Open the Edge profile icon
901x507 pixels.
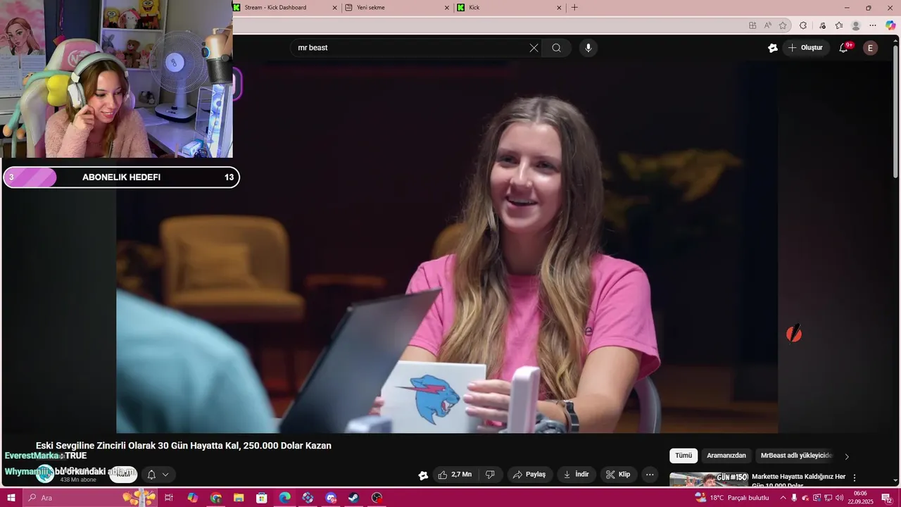pyautogui.click(x=856, y=25)
